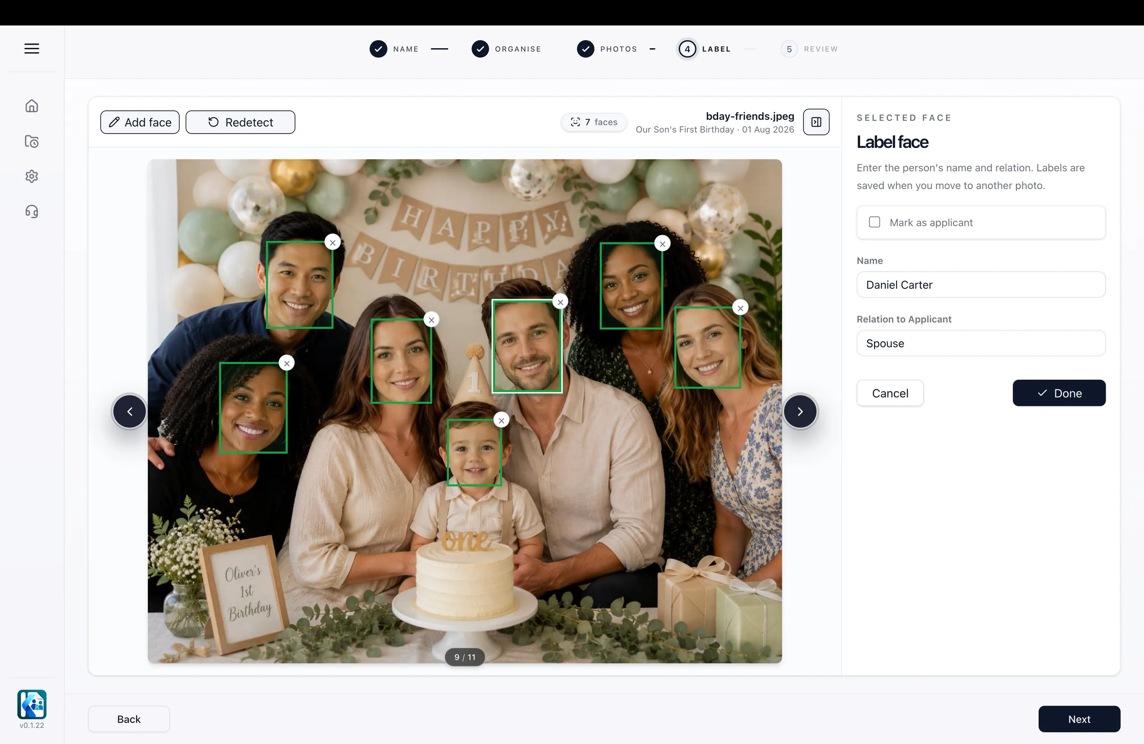Click the 9 / 11 photo counter
Viewport: 1144px width, 744px height.
click(465, 657)
